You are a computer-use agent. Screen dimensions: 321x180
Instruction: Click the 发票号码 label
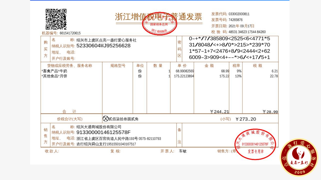click(x=219, y=20)
